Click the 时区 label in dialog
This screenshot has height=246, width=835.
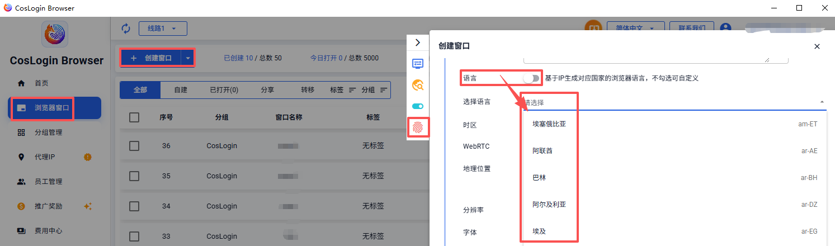pos(470,125)
